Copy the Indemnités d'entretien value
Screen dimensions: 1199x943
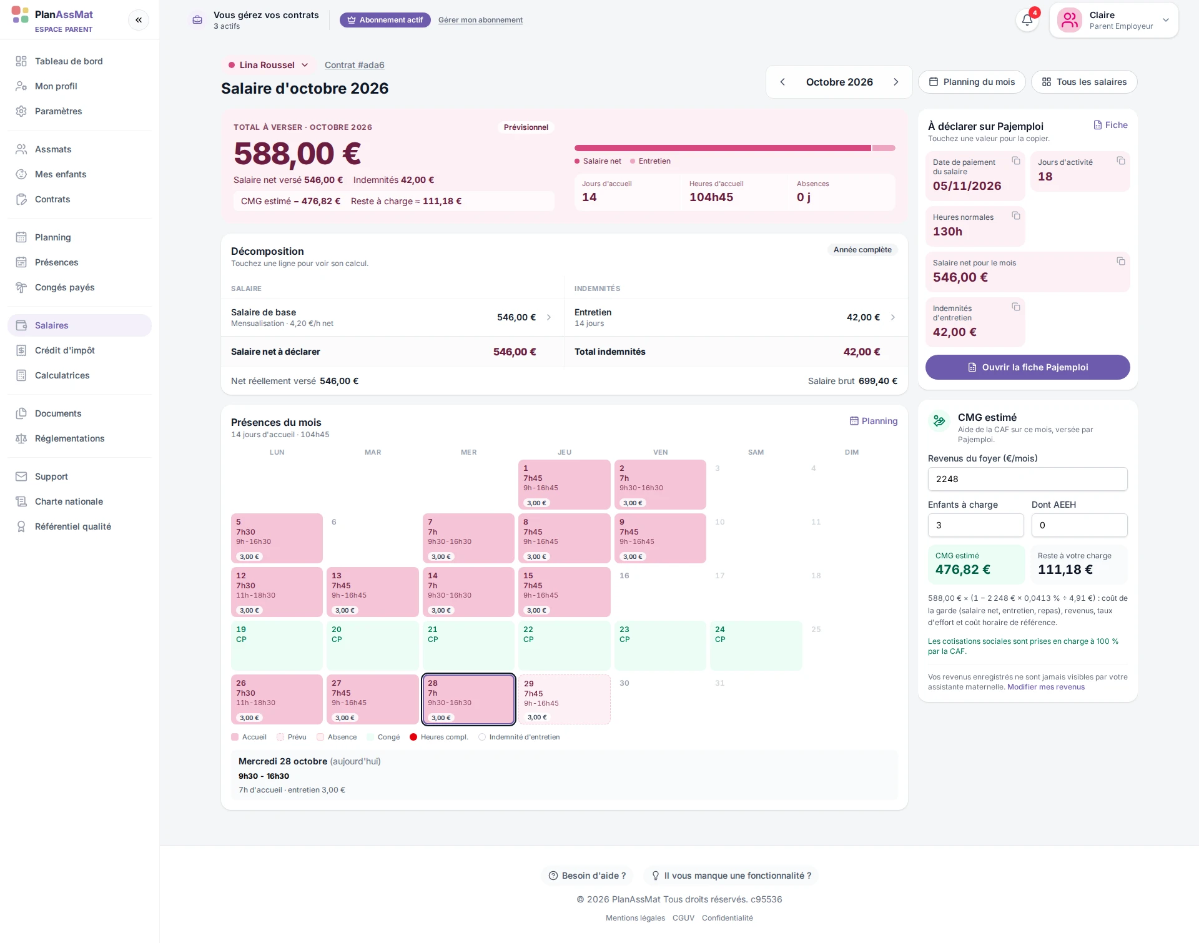pyautogui.click(x=1016, y=307)
